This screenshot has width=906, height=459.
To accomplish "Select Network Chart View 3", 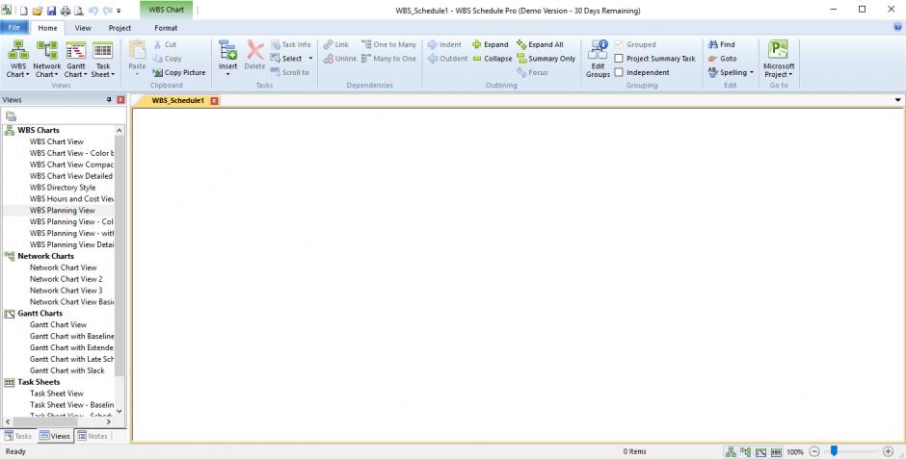I will pos(66,291).
